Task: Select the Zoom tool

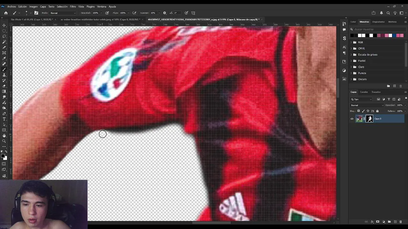Action: (x=4, y=141)
